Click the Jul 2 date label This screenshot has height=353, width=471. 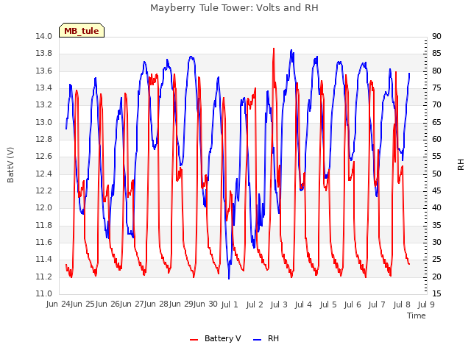click(x=255, y=304)
